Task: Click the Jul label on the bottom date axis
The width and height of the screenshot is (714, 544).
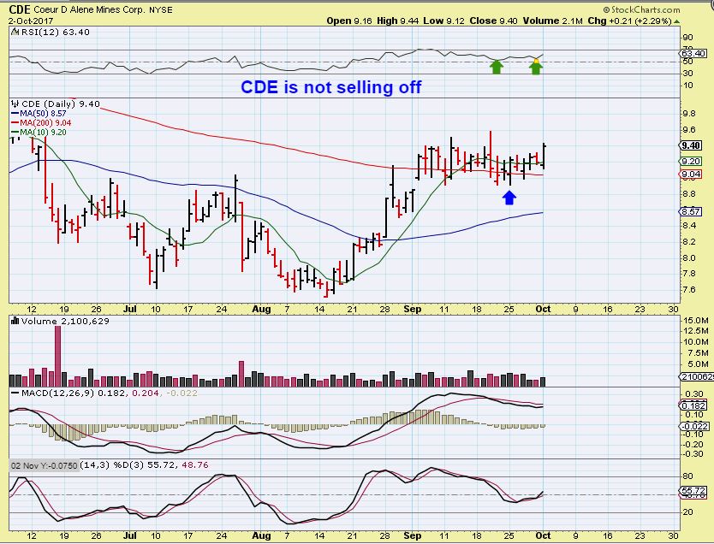Action: [x=130, y=535]
